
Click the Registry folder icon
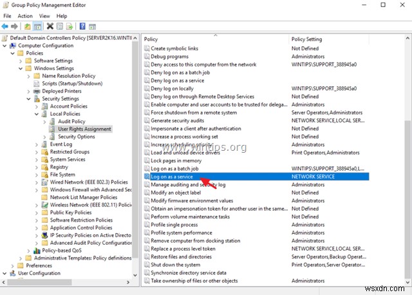point(45,167)
